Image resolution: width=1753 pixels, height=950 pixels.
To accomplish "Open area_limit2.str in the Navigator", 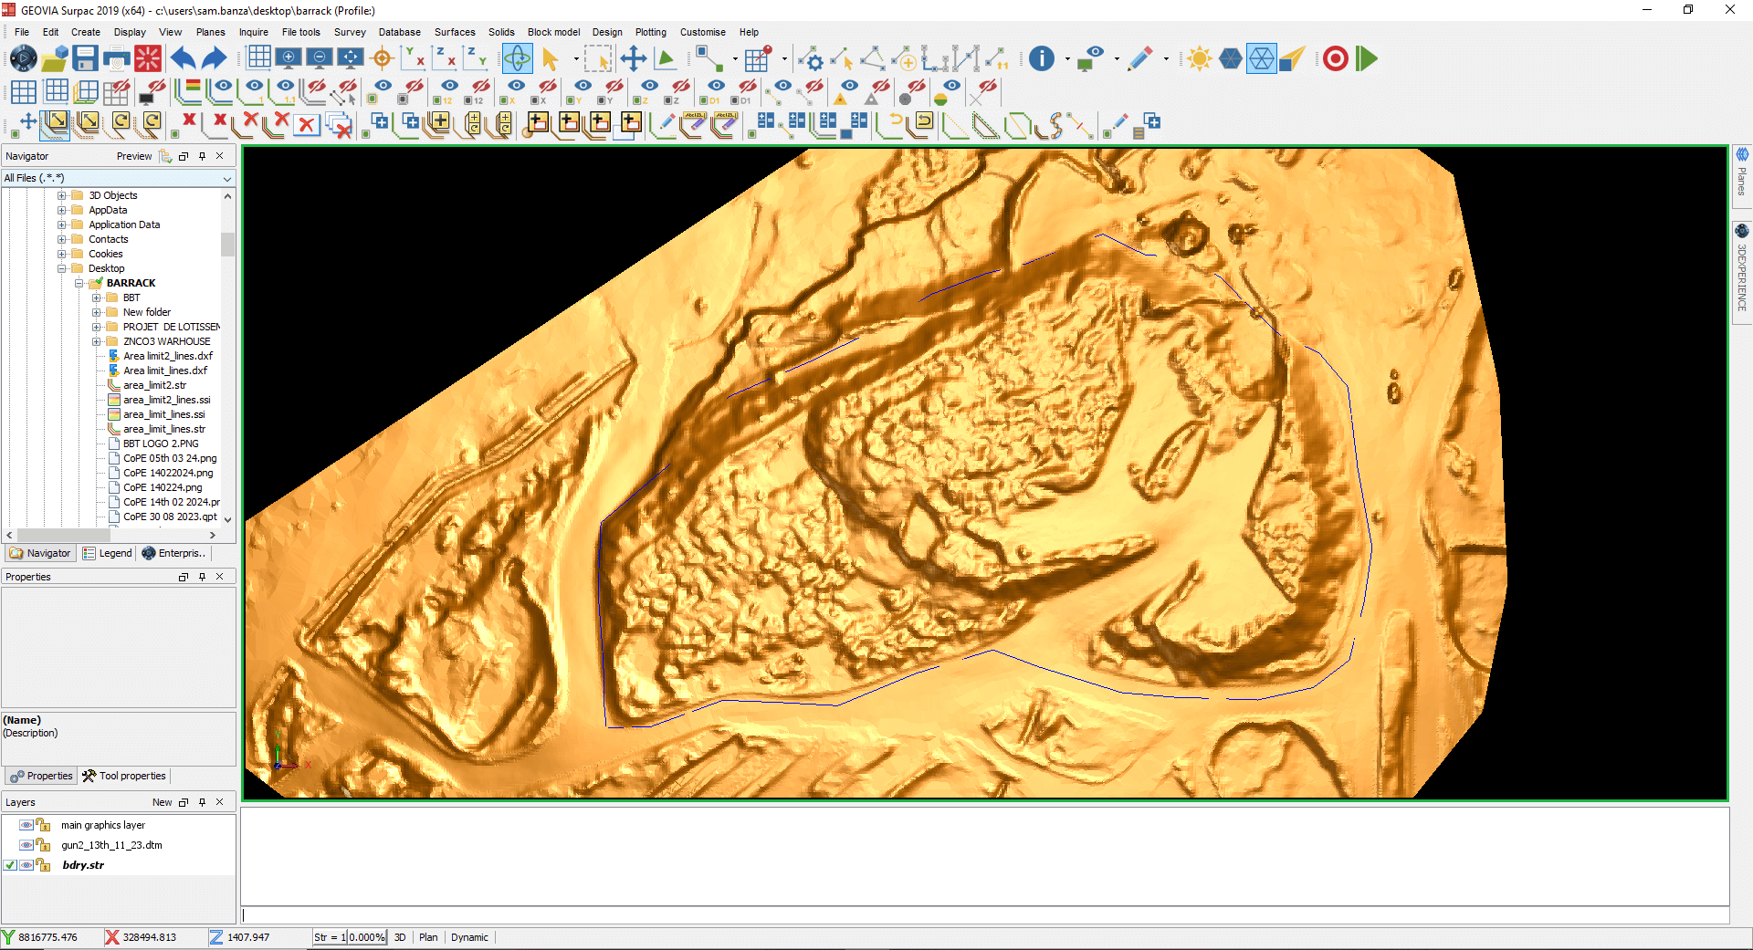I will (154, 385).
